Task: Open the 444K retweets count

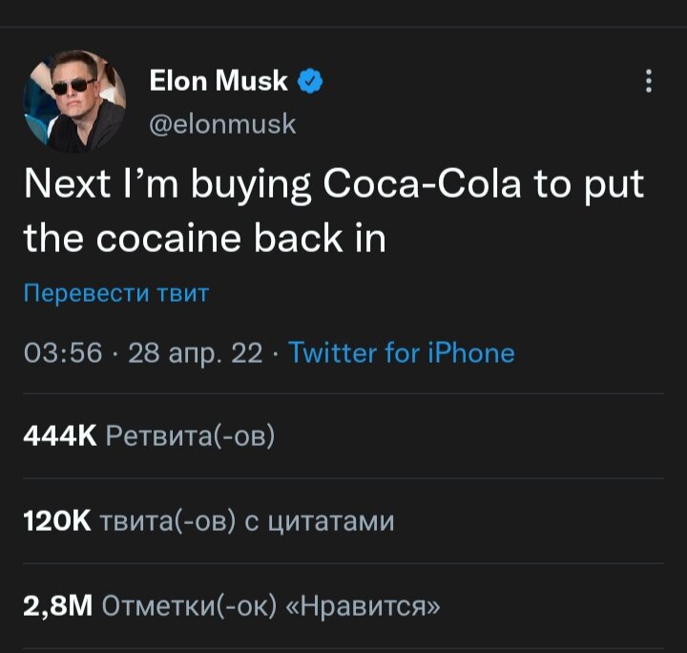Action: click(59, 437)
